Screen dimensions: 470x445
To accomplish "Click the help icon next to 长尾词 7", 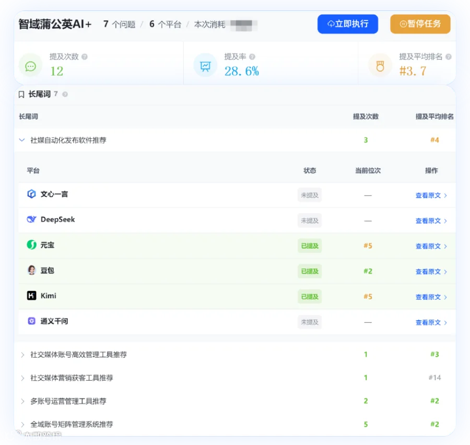I will (x=65, y=95).
